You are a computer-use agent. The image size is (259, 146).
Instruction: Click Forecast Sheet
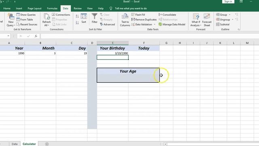click(207, 20)
